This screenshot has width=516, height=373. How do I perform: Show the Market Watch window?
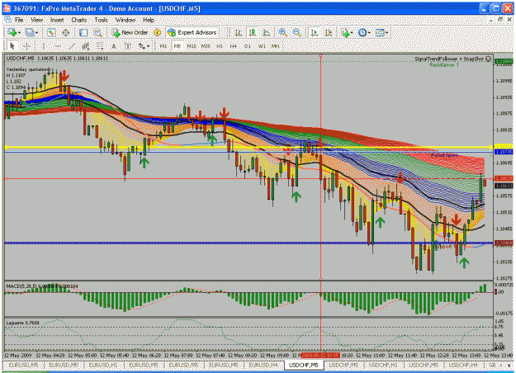(x=51, y=32)
